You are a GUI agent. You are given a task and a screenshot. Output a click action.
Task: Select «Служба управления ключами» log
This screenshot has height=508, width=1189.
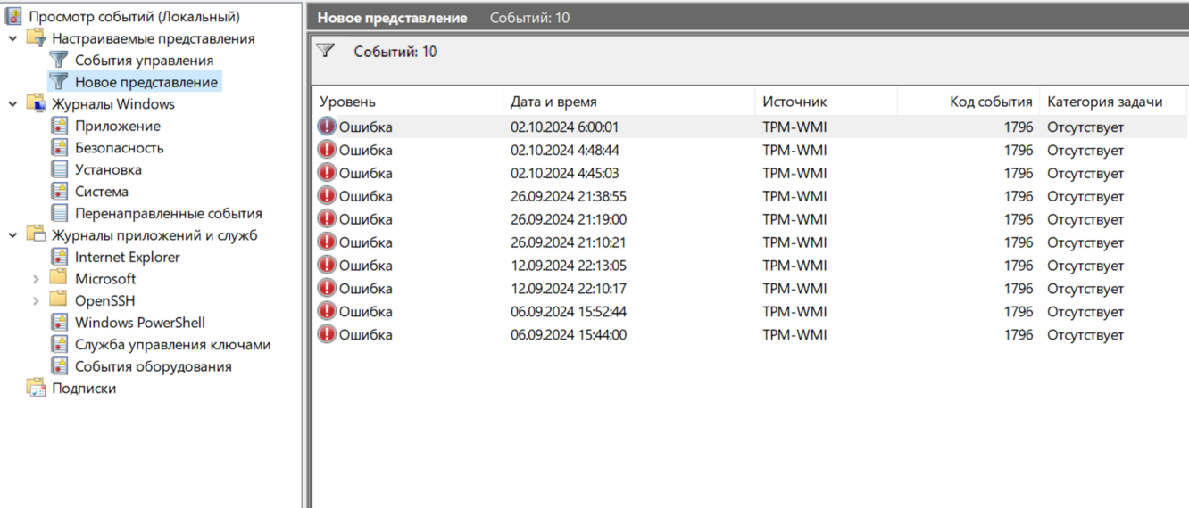tap(172, 344)
